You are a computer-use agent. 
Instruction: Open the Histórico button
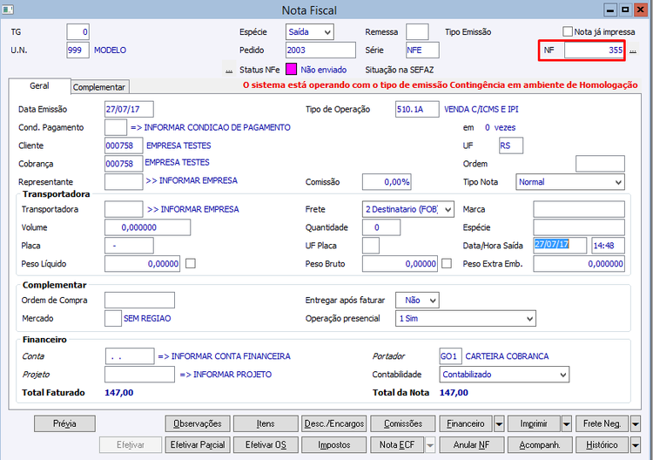click(603, 445)
